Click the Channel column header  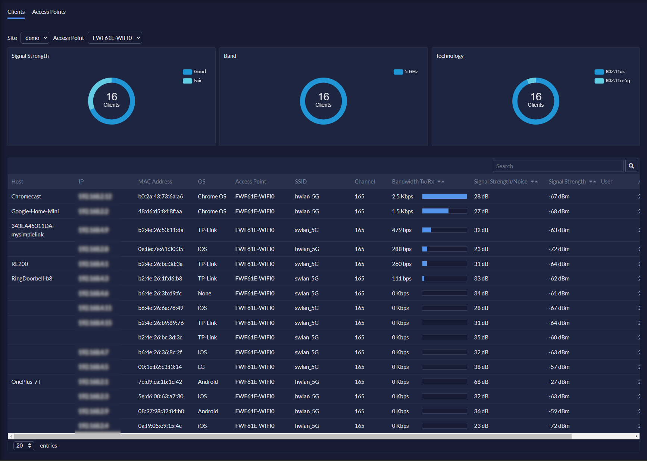tap(365, 182)
